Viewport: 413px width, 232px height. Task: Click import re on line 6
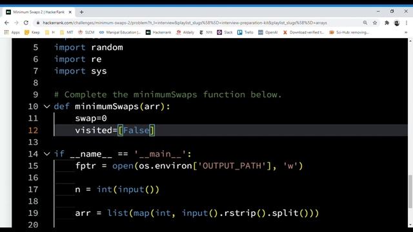click(x=77, y=59)
